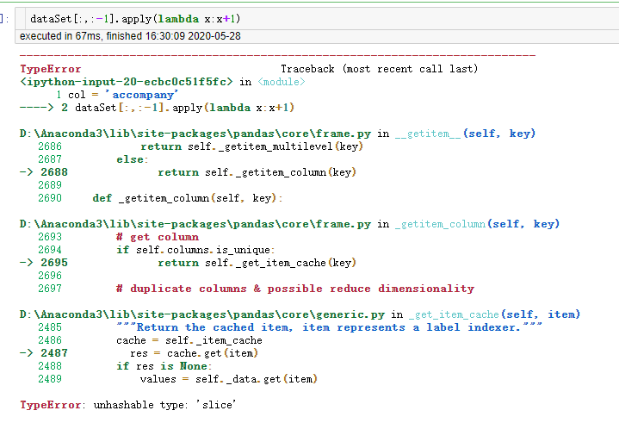Click line 1 col = 'accompany'

tap(117, 95)
